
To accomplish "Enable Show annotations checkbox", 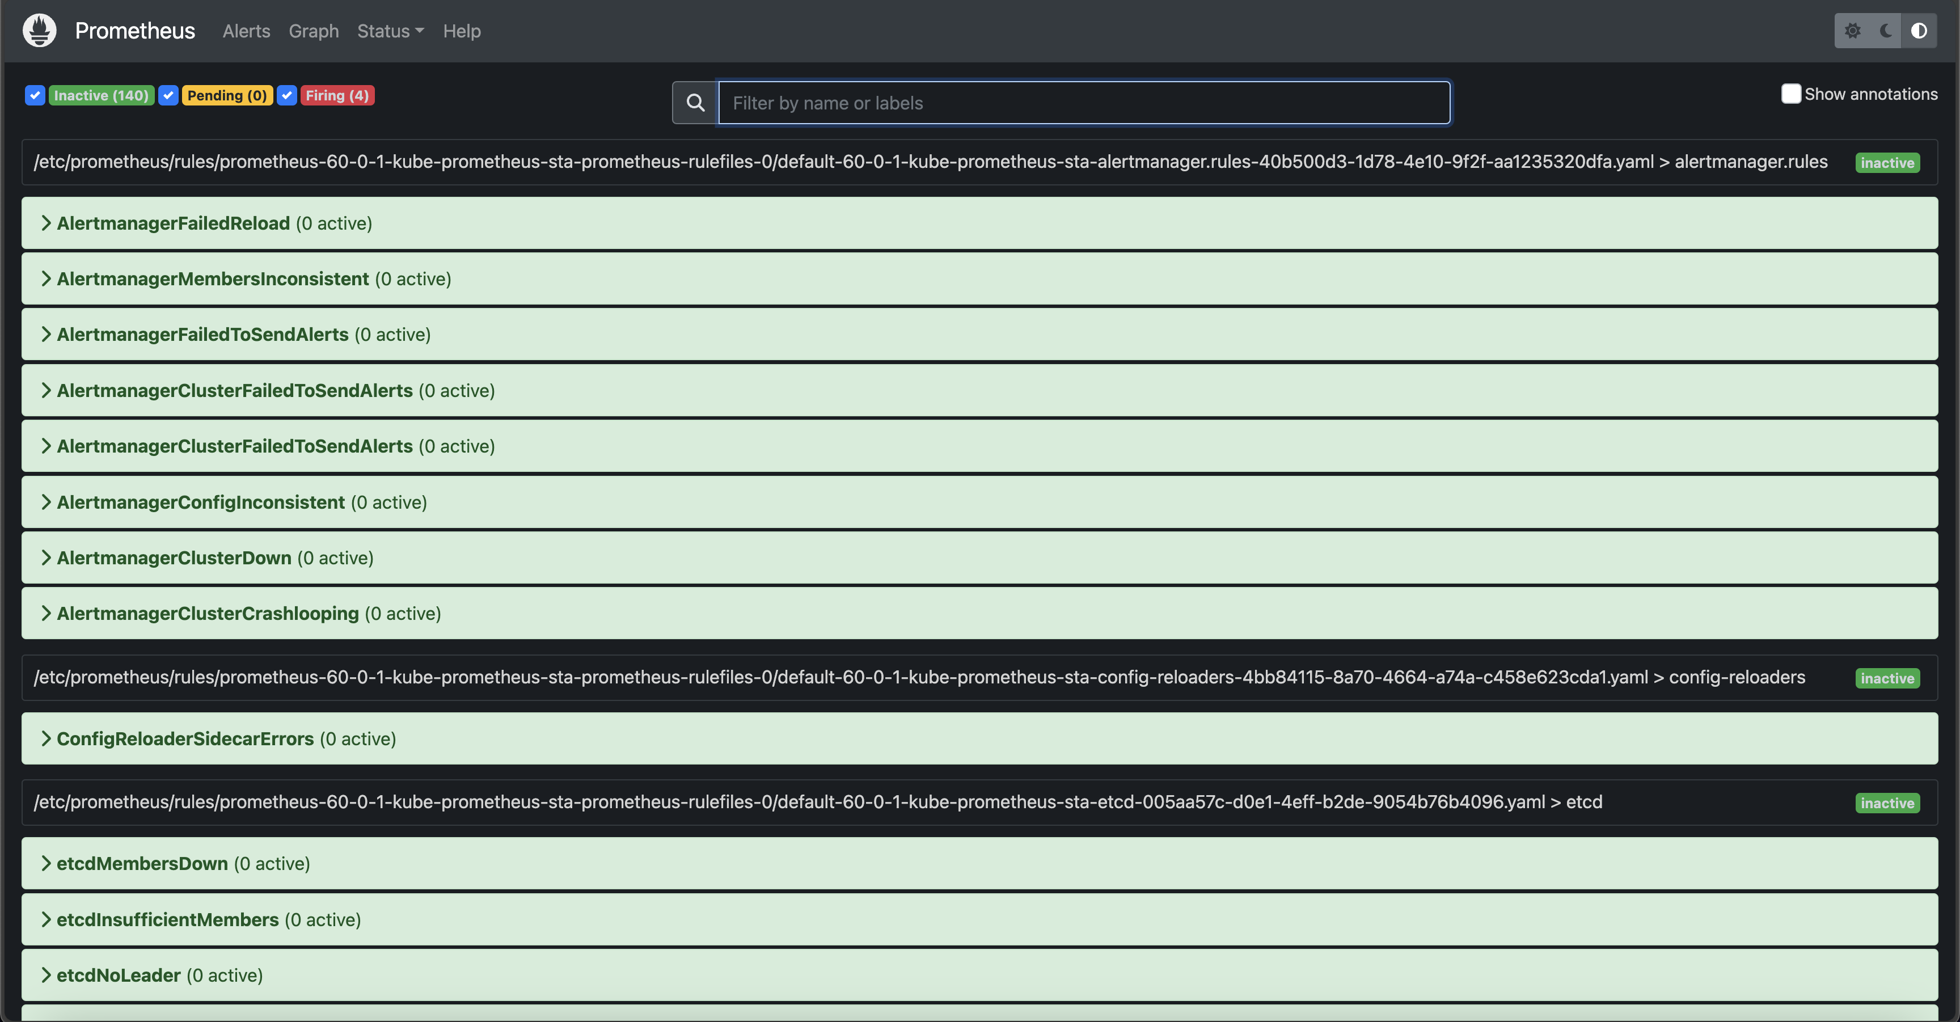I will pyautogui.click(x=1791, y=94).
